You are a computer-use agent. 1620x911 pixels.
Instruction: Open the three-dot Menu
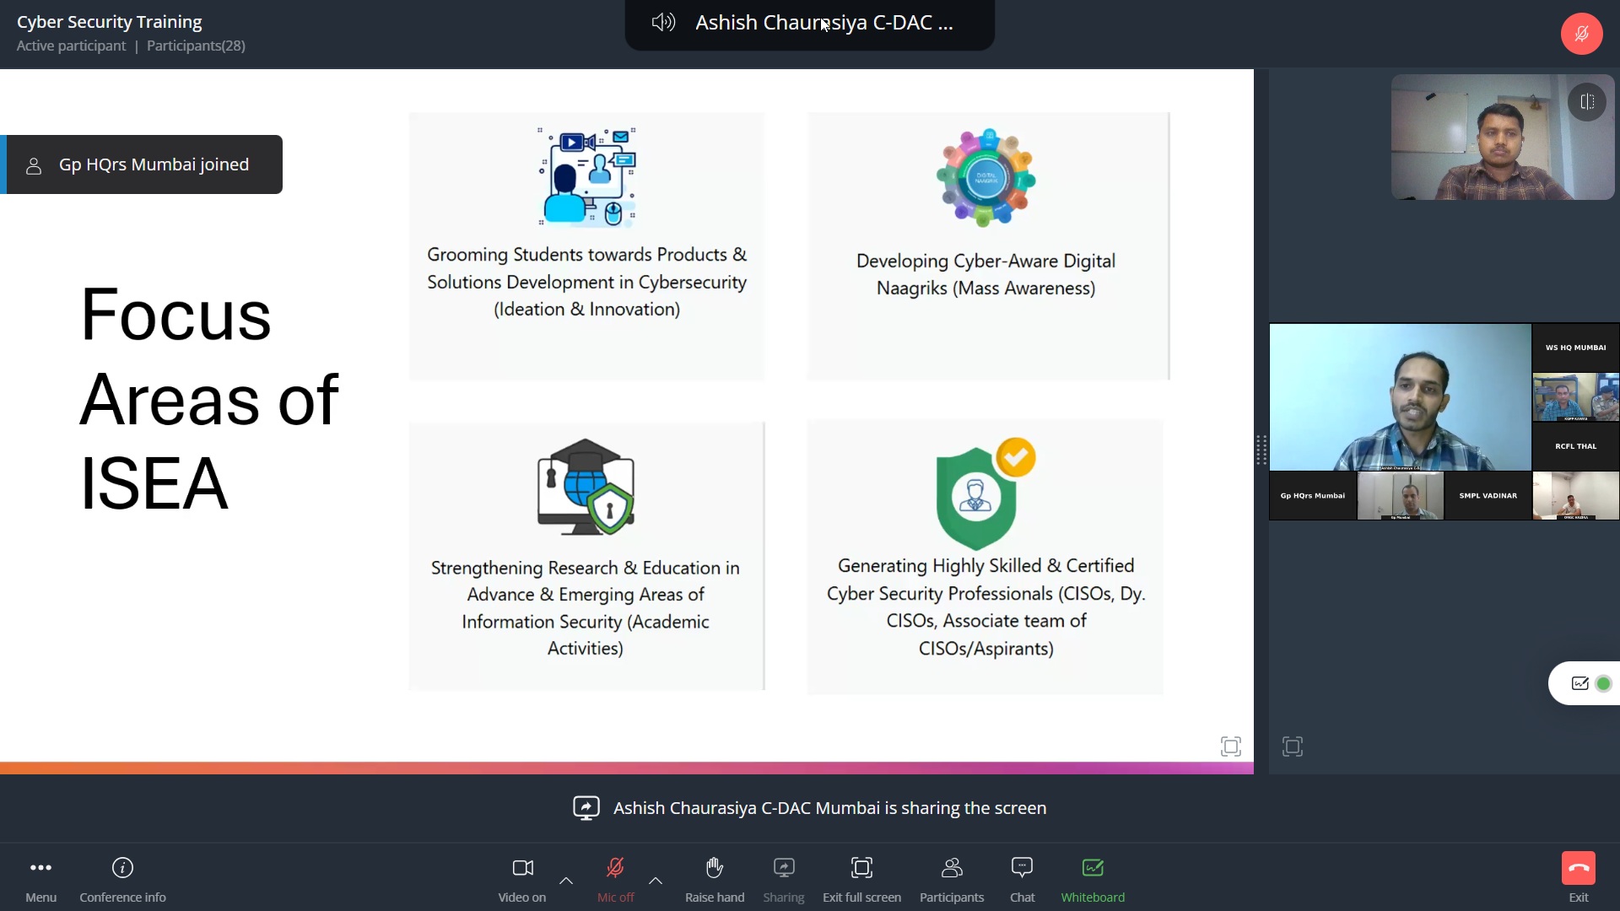click(x=40, y=868)
